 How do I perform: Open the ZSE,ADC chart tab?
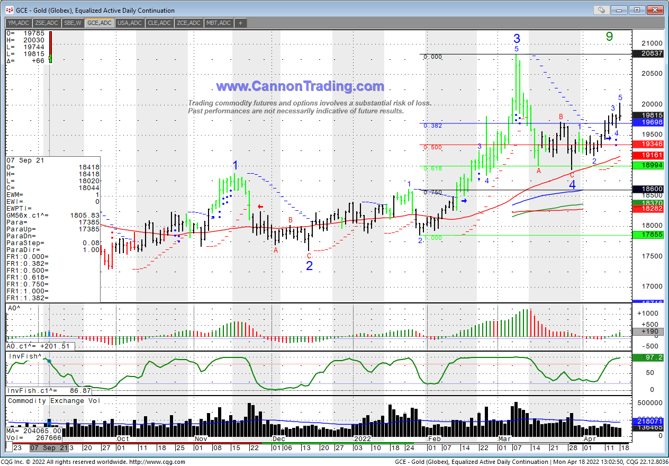[47, 23]
